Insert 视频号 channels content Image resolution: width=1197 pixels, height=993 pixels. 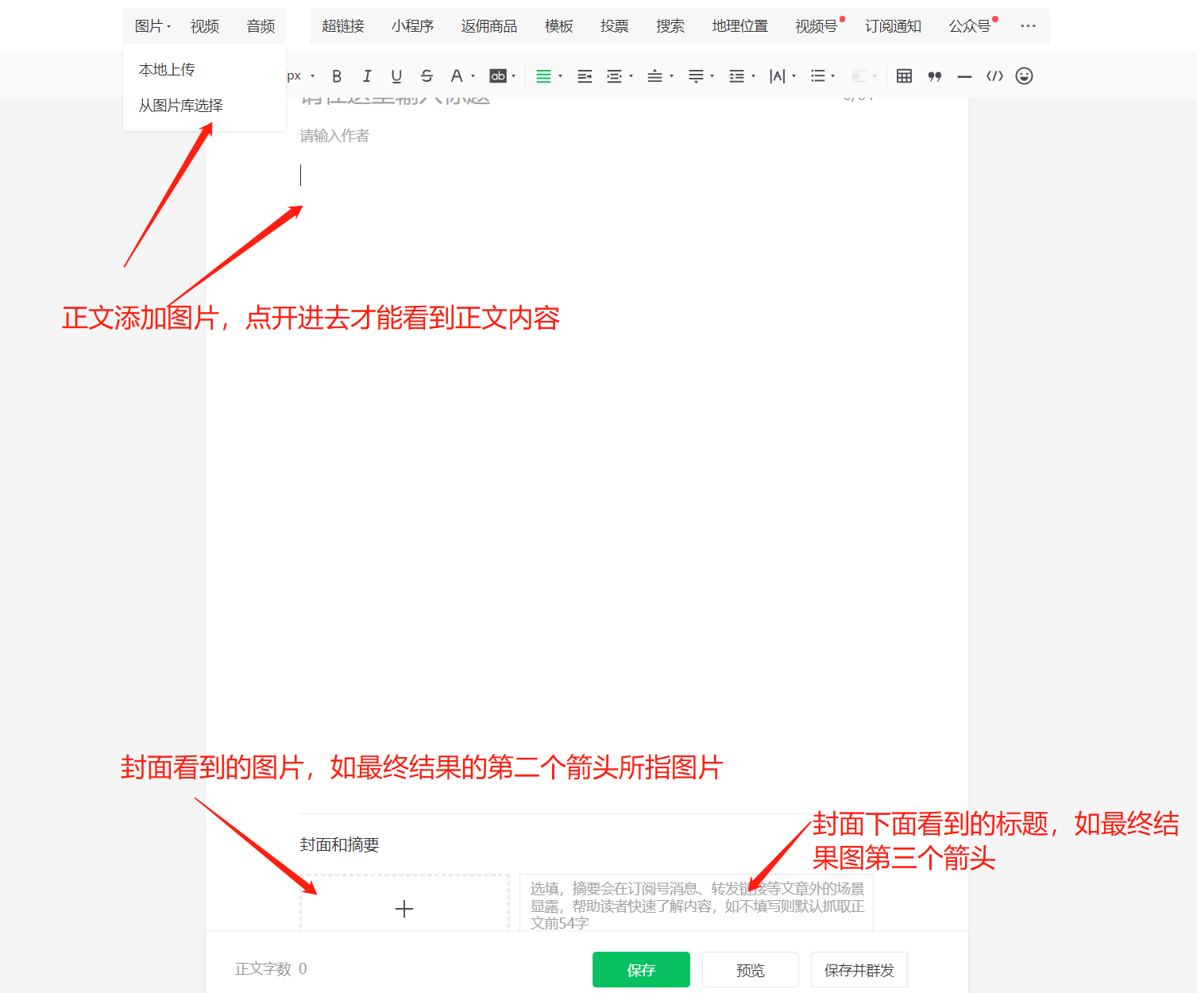817,26
